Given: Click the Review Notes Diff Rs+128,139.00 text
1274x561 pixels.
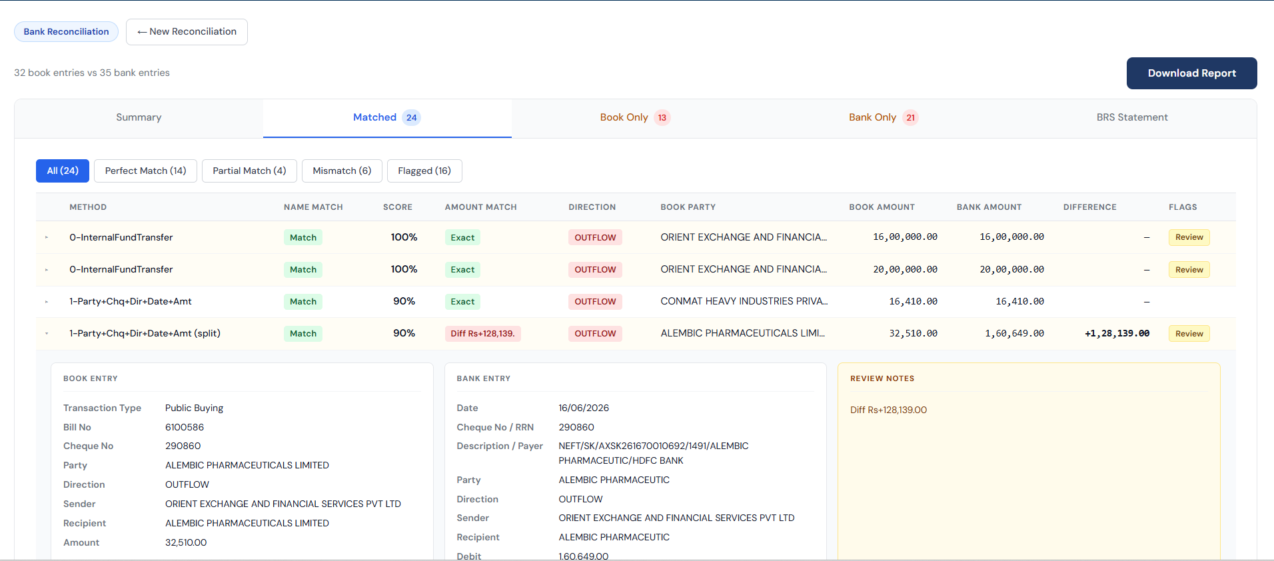Looking at the screenshot, I should tap(888, 410).
